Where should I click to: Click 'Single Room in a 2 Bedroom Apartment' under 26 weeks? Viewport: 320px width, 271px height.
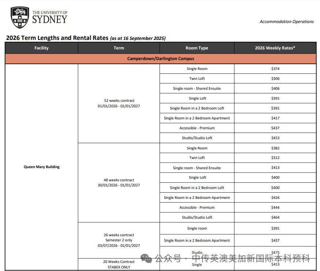[x=197, y=241]
